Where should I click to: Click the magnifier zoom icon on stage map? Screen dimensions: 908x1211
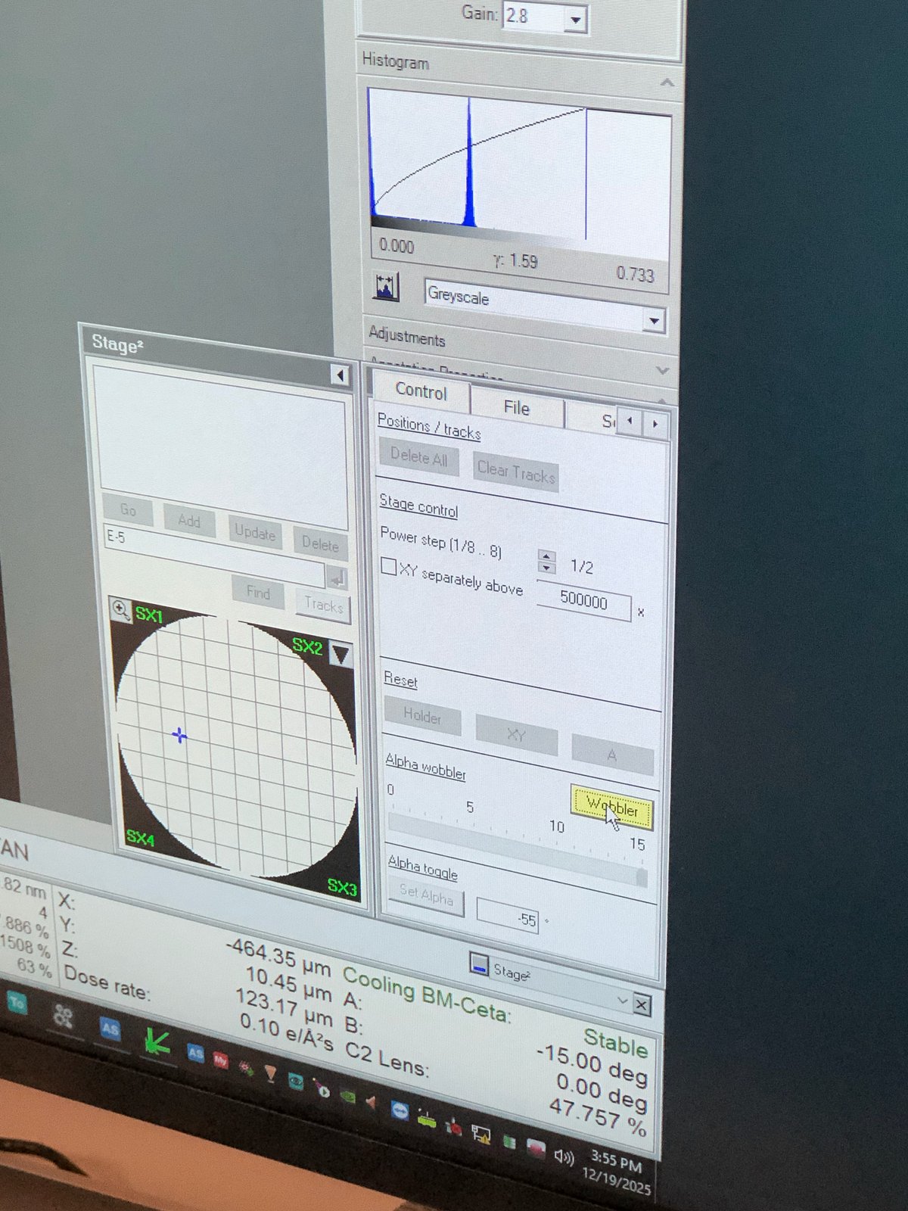click(x=121, y=609)
